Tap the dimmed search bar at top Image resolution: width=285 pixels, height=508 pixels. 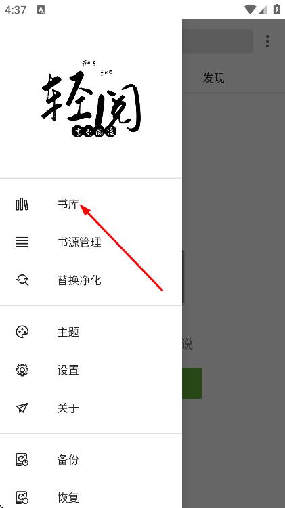pyautogui.click(x=217, y=41)
